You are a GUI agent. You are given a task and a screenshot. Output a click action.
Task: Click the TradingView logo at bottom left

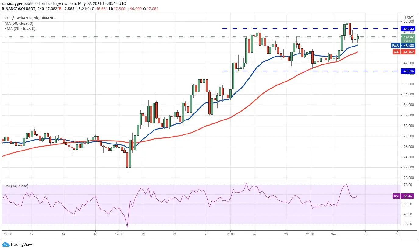tap(5, 245)
